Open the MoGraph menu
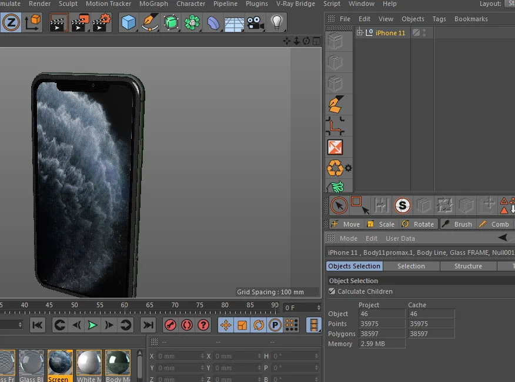Screen dimensions: 515x382 point(153,4)
